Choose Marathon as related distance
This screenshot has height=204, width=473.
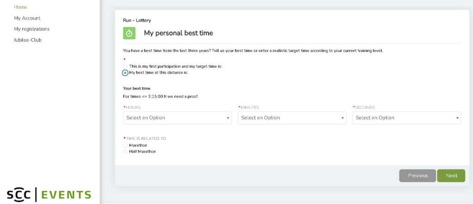[125, 146]
